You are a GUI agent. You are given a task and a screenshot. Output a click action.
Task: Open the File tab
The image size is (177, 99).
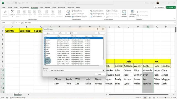(x=4, y=7)
